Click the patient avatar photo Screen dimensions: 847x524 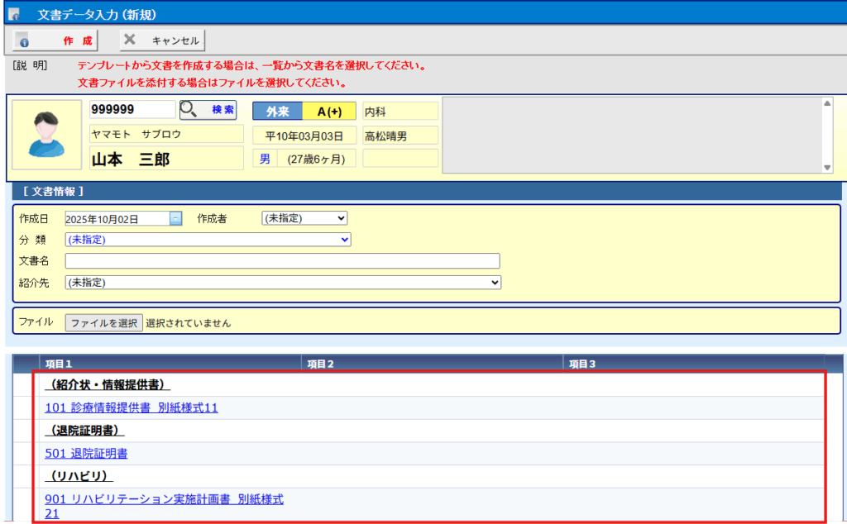point(45,135)
